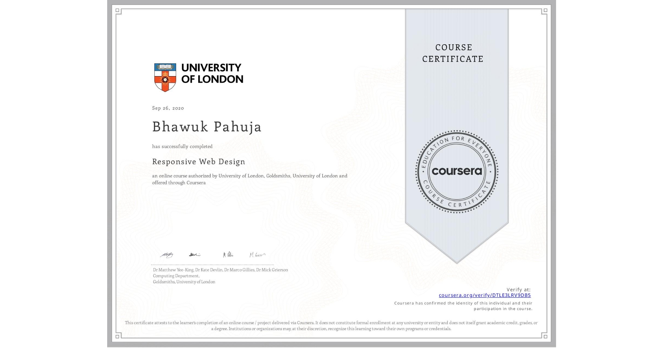
Task: Click the has successfully completed text
Action: [182, 147]
